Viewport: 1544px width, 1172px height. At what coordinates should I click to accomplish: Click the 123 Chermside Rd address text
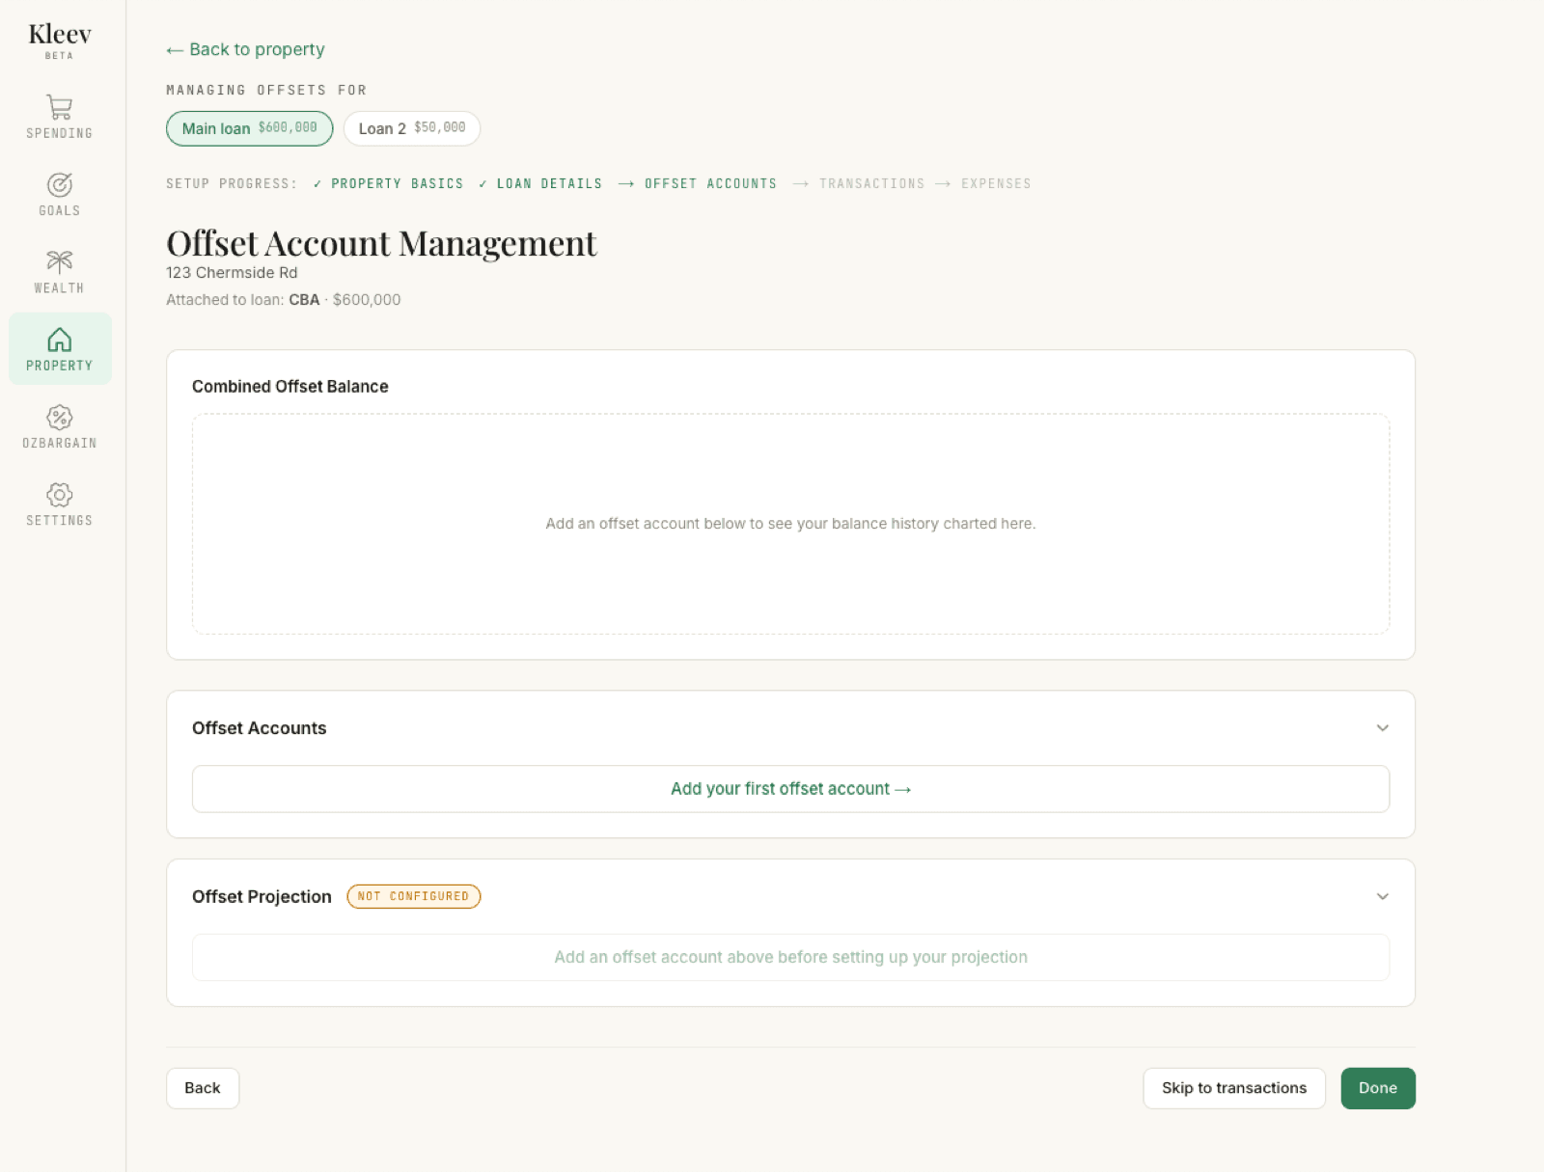(x=232, y=273)
